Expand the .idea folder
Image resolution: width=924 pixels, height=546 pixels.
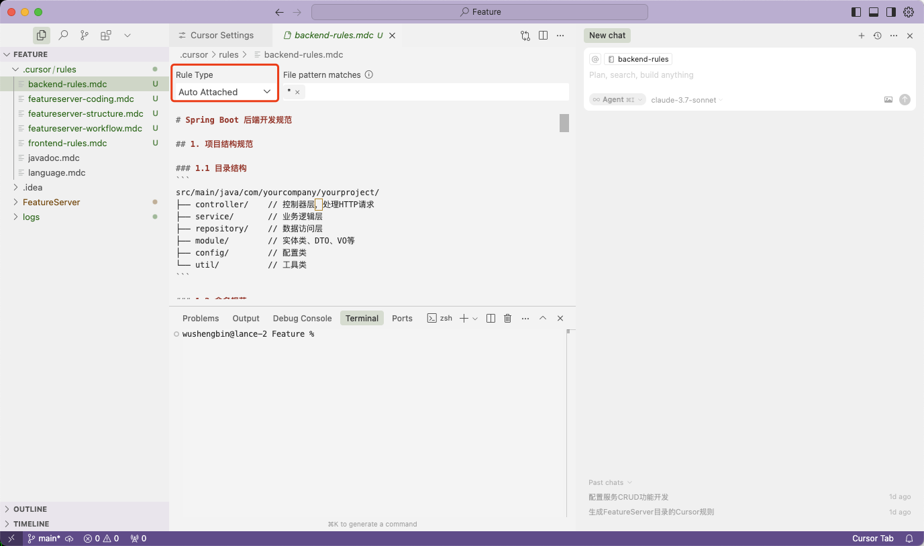85,187
